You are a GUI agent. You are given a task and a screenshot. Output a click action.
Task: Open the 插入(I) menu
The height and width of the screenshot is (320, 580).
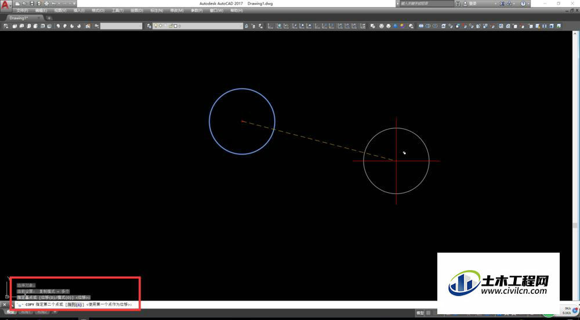coord(79,10)
